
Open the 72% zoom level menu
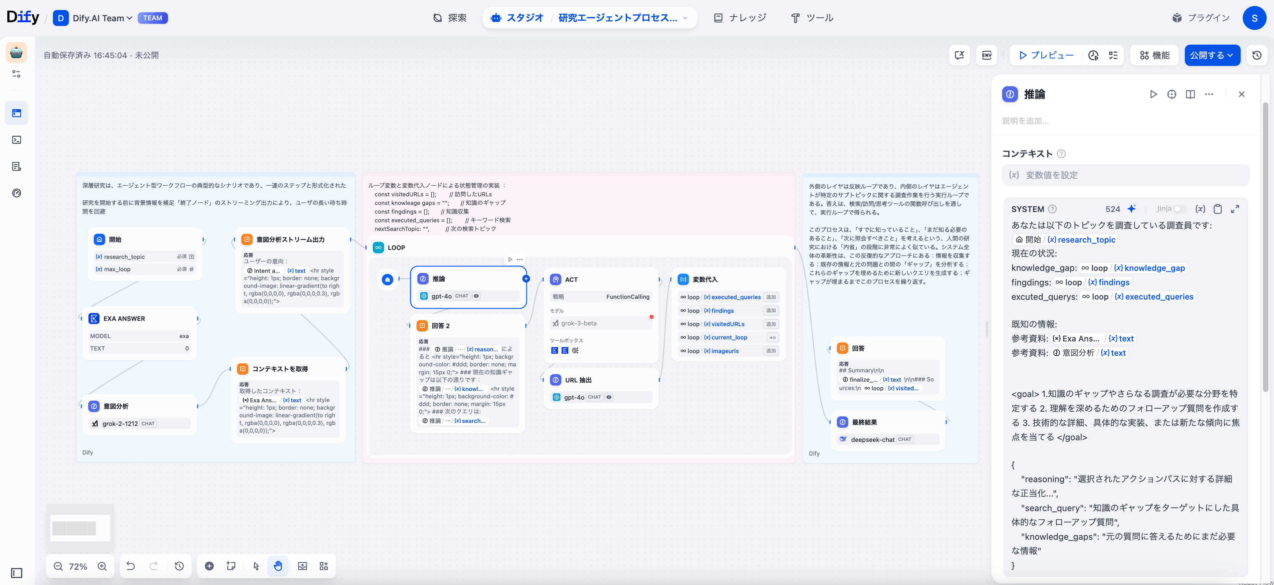[x=78, y=566]
